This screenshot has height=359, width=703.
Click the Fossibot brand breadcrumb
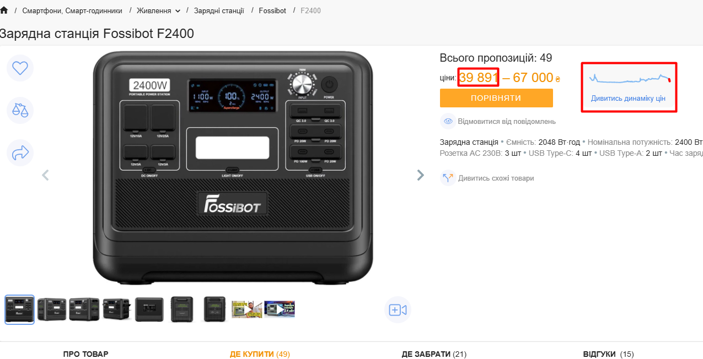272,10
